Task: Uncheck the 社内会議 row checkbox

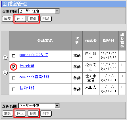Action: tap(14, 67)
